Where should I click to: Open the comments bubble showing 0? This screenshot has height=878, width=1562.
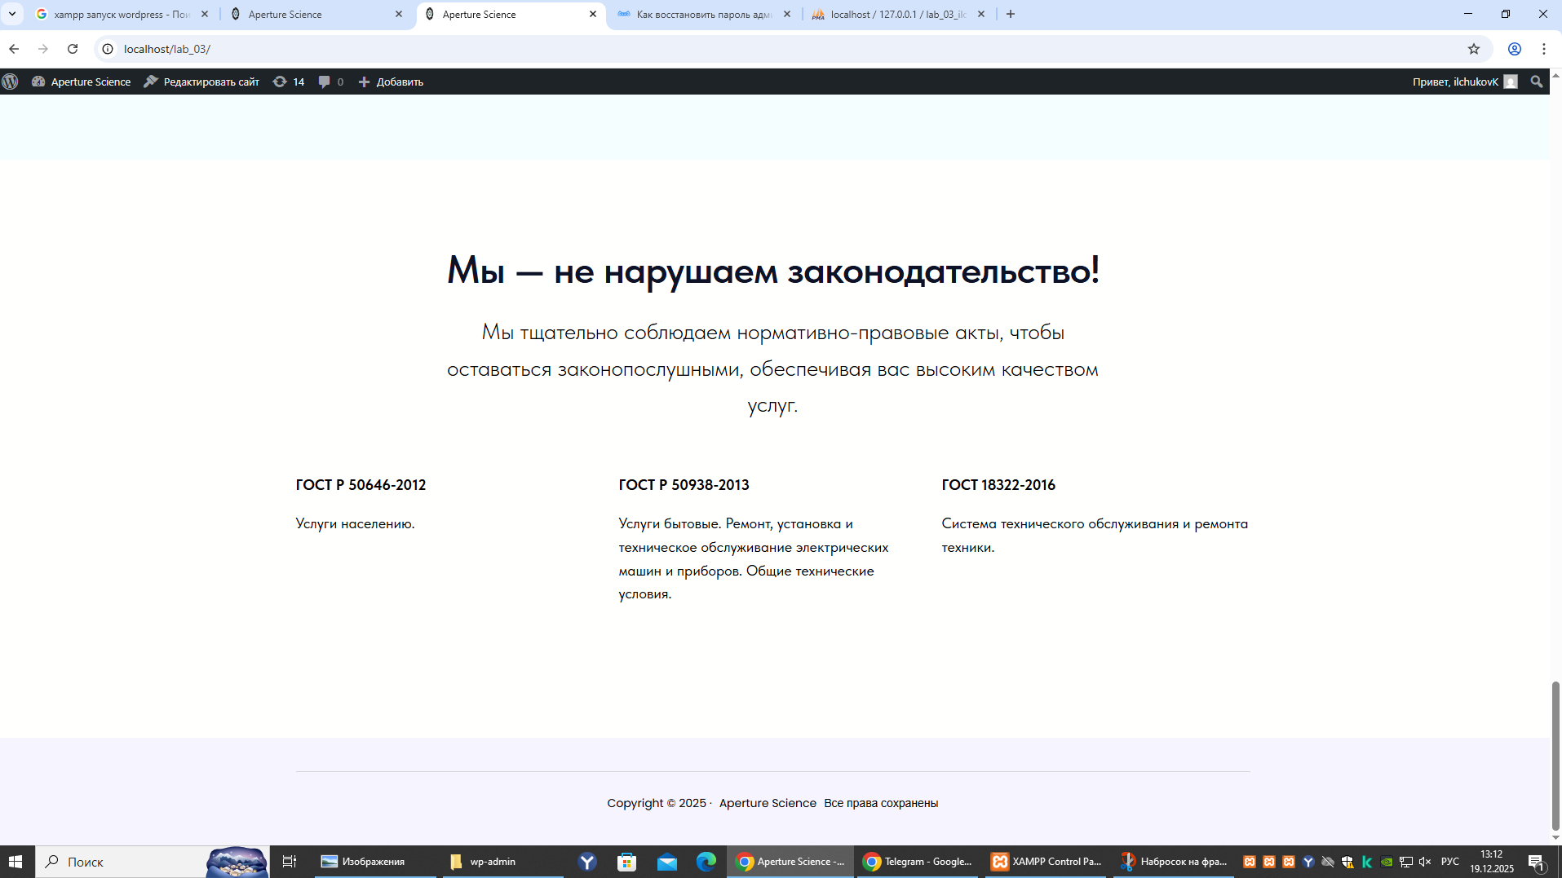330,82
